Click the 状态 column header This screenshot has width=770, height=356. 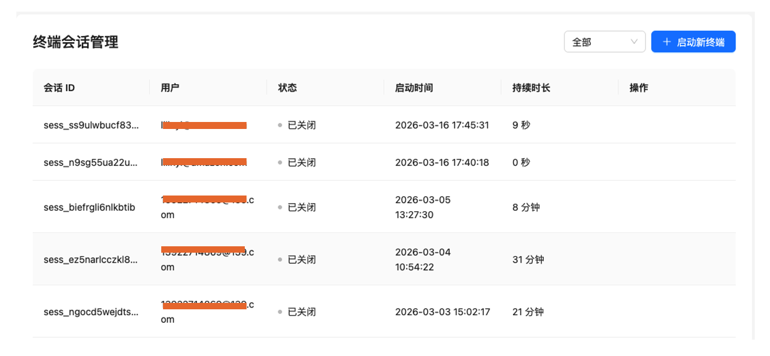click(287, 88)
